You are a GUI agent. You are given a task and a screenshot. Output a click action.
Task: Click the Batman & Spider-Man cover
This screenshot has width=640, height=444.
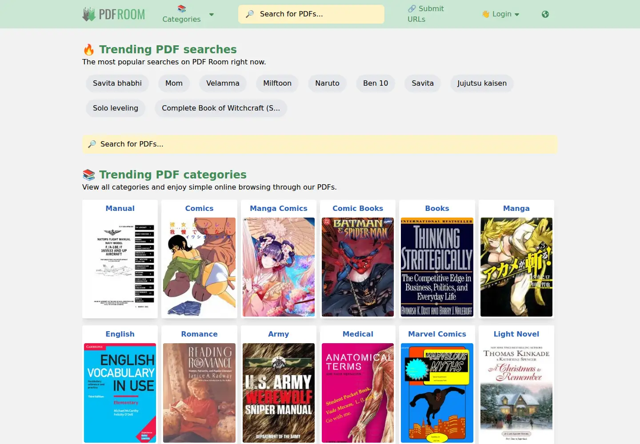[x=358, y=267]
